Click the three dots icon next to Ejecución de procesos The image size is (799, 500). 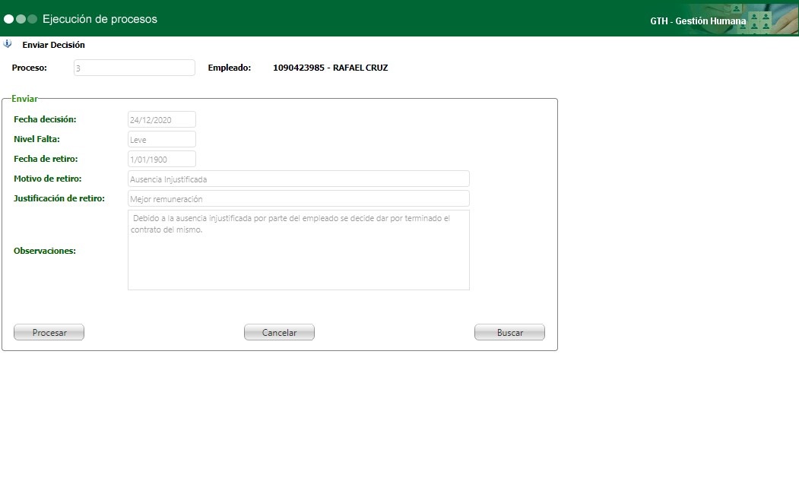(x=21, y=19)
